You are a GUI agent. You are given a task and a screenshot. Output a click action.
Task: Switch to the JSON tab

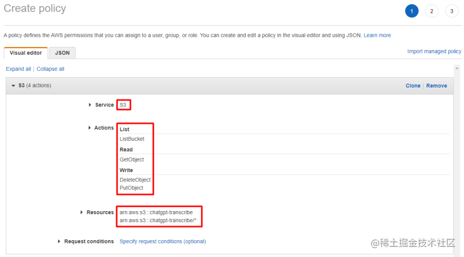(x=62, y=53)
